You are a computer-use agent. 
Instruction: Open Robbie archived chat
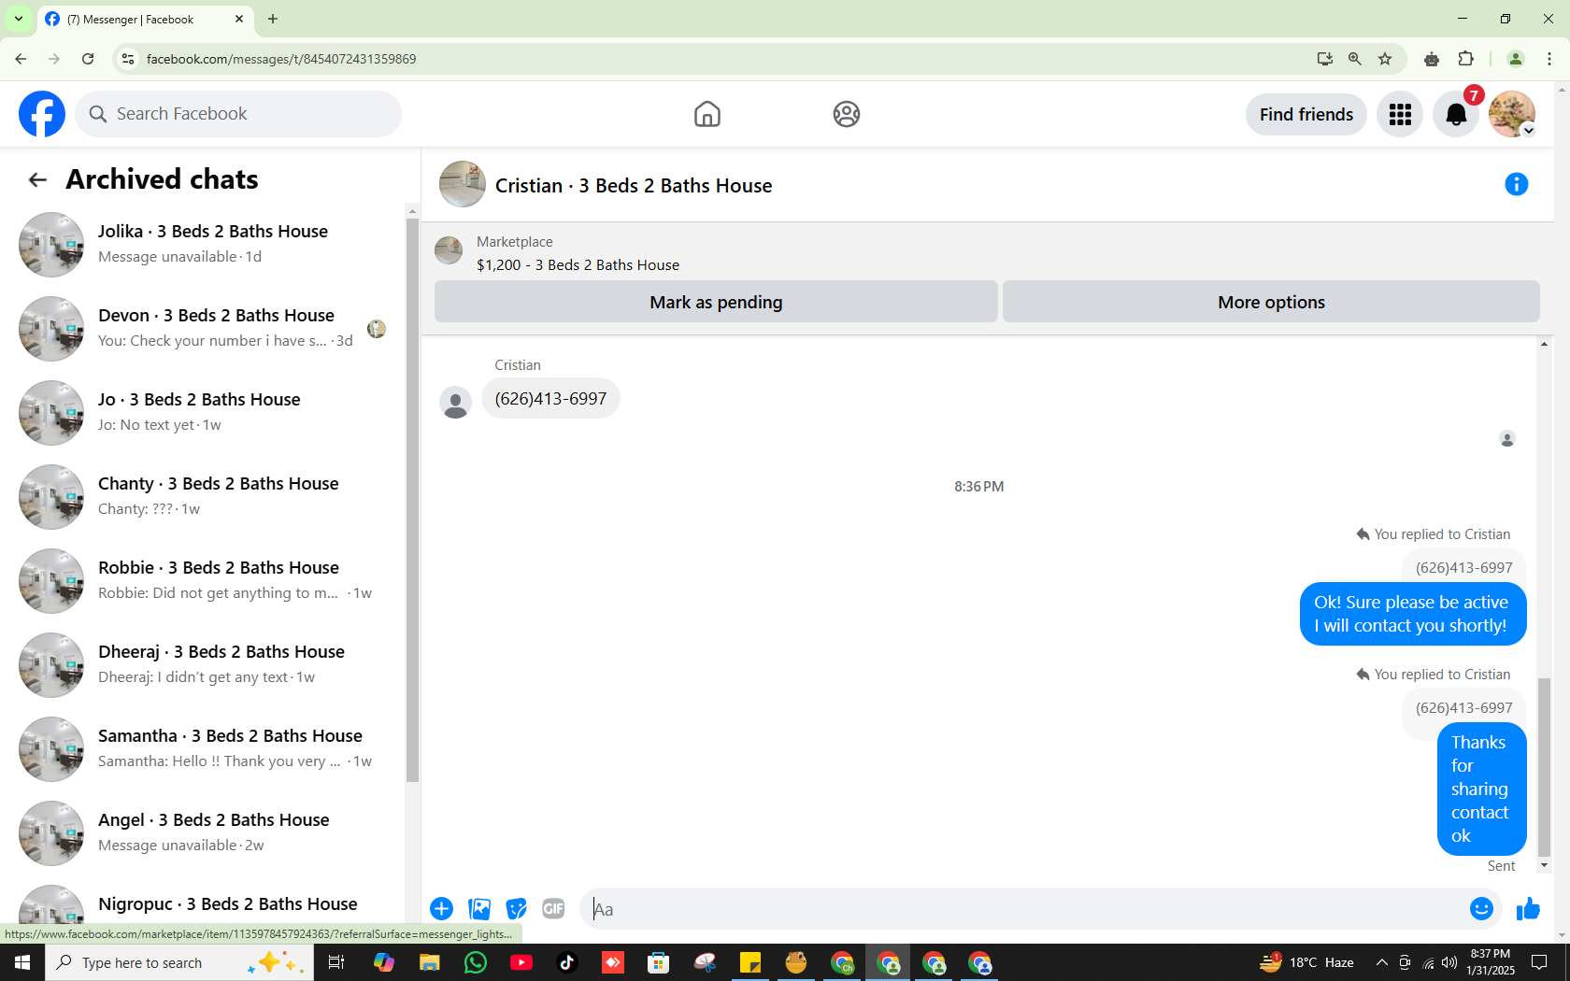[204, 581]
